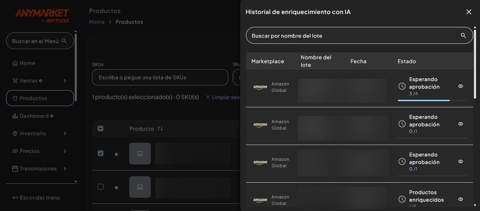
Task: Click the sidebar scroll-down arrow
Action: (76, 182)
